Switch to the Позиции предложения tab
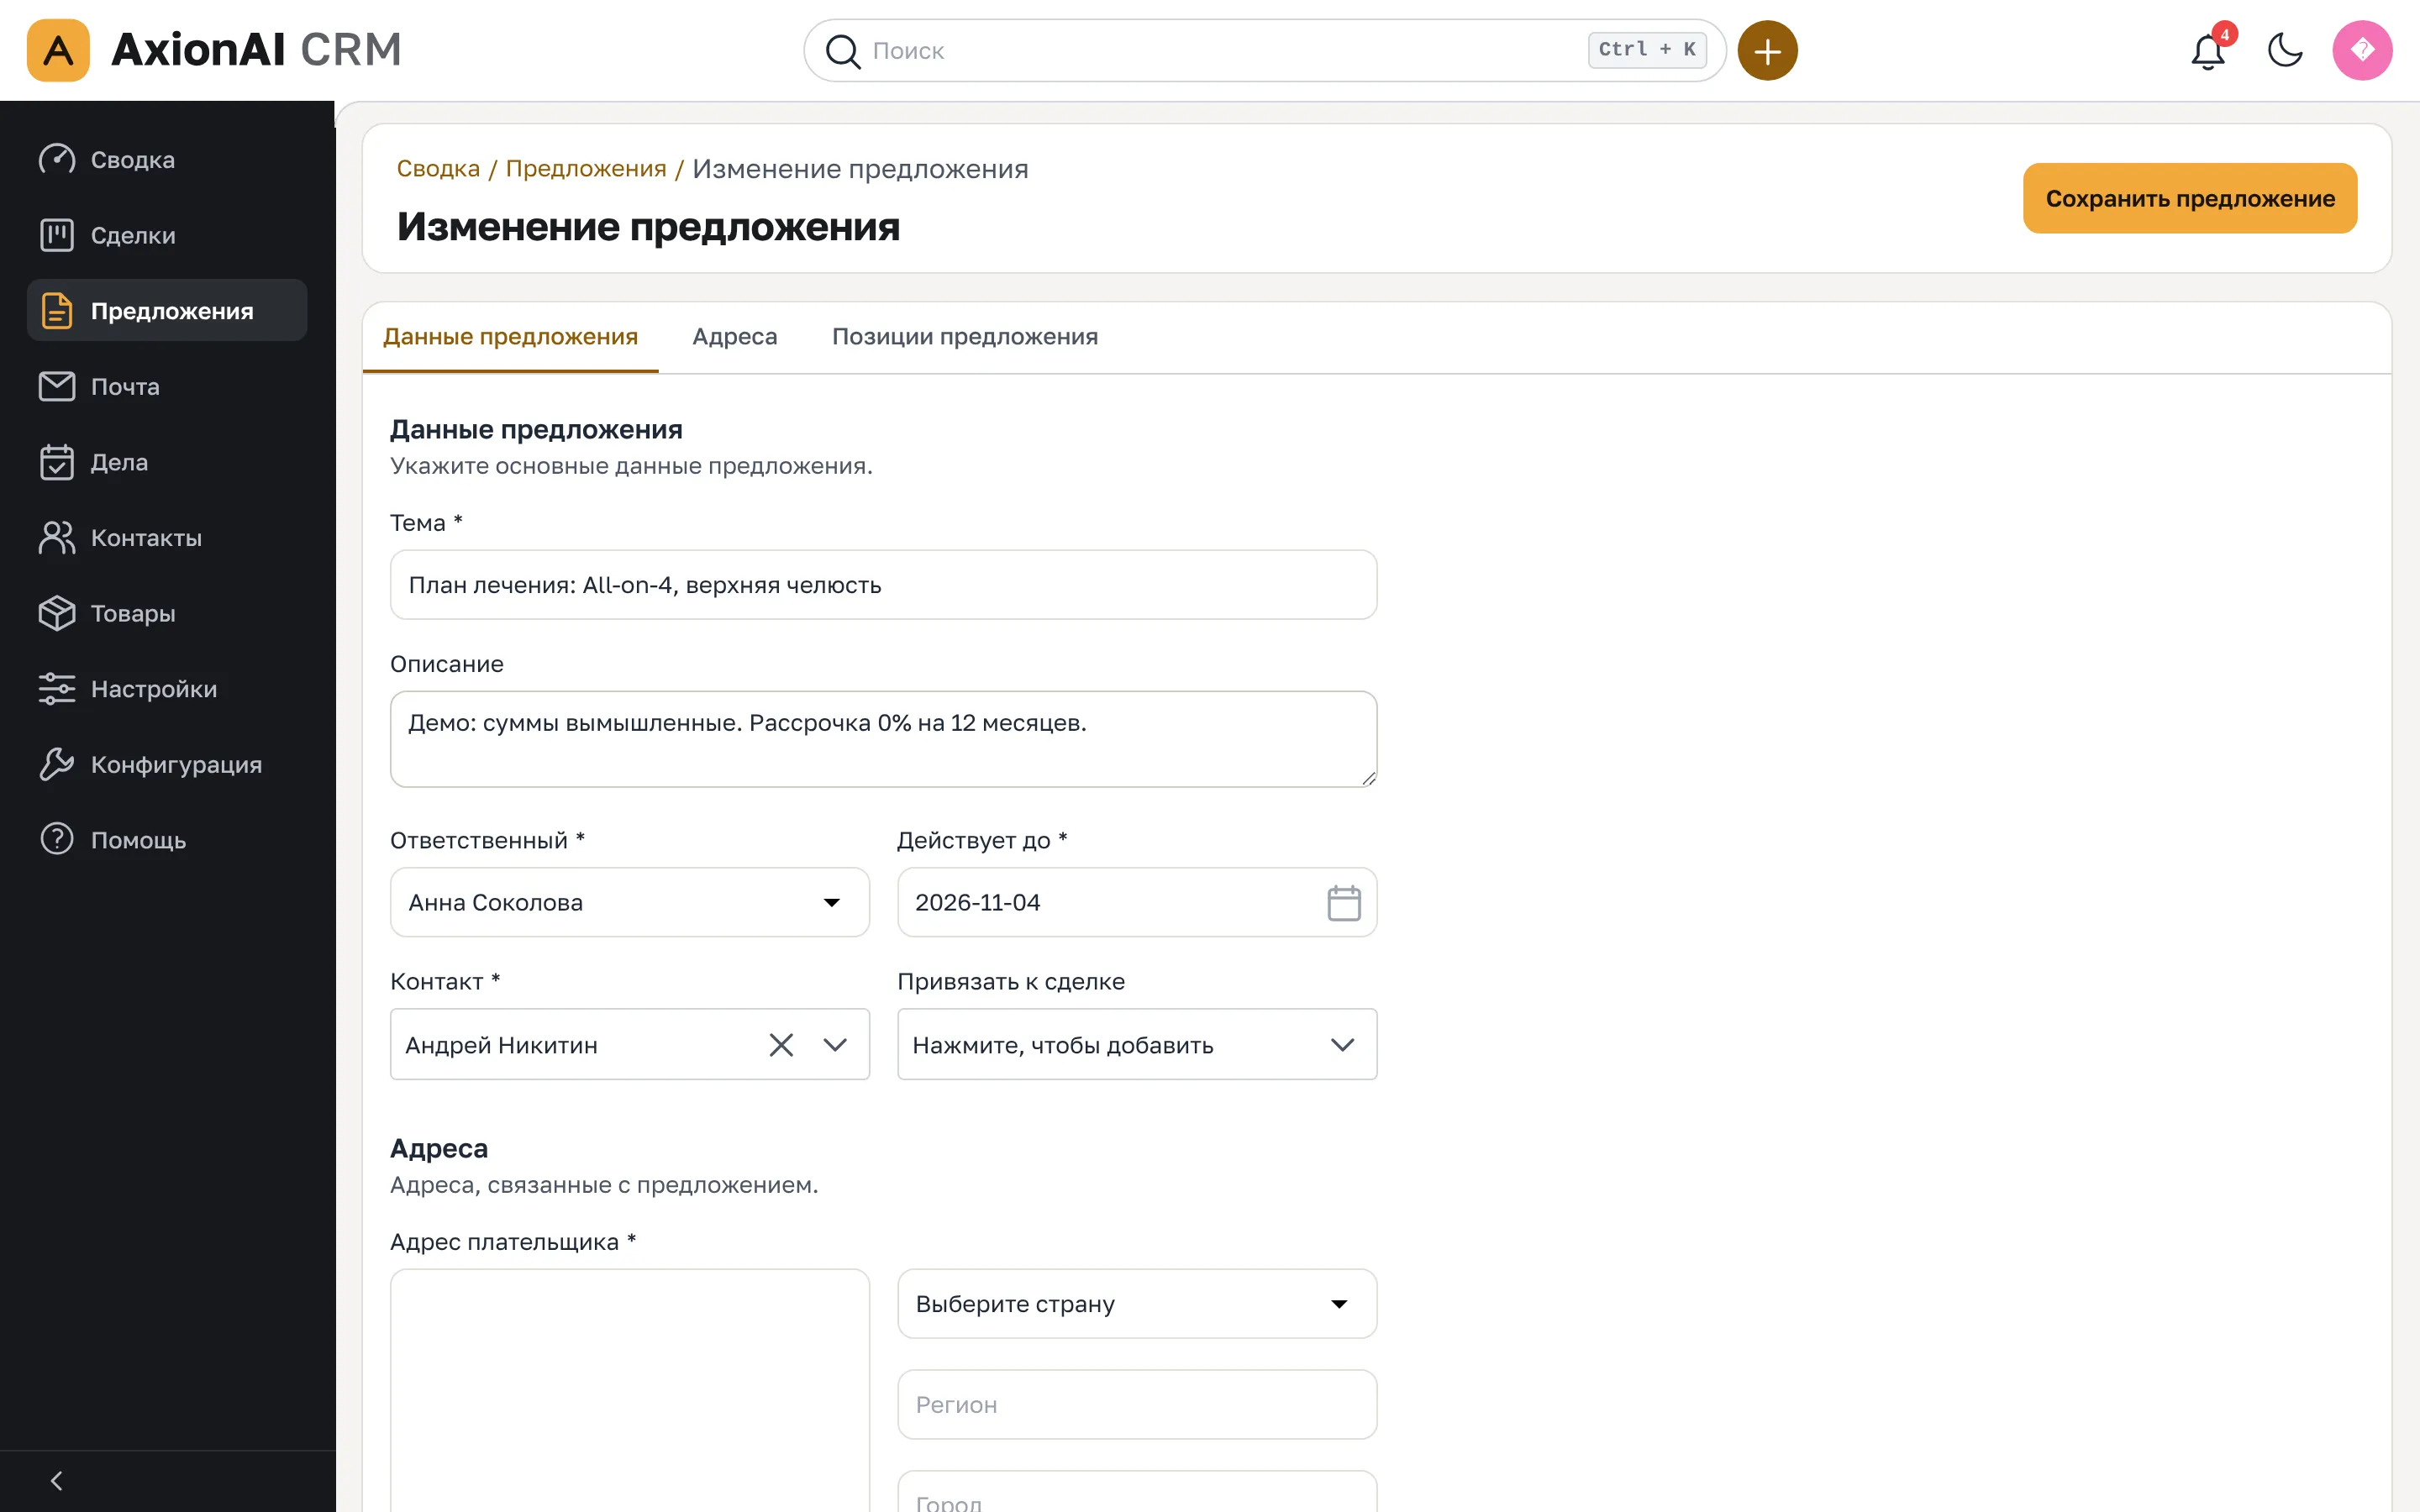The image size is (2420, 1512). [x=964, y=337]
